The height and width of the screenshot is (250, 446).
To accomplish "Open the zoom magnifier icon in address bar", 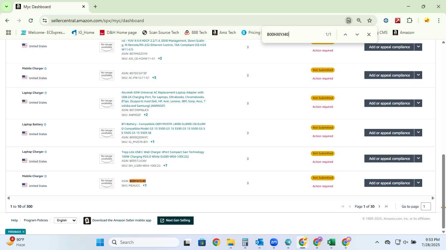I will point(359,21).
